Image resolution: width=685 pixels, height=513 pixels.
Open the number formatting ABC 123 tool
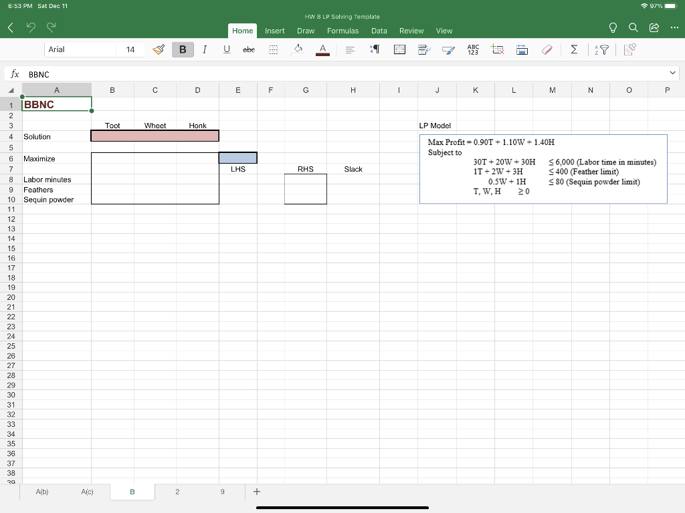pos(473,49)
